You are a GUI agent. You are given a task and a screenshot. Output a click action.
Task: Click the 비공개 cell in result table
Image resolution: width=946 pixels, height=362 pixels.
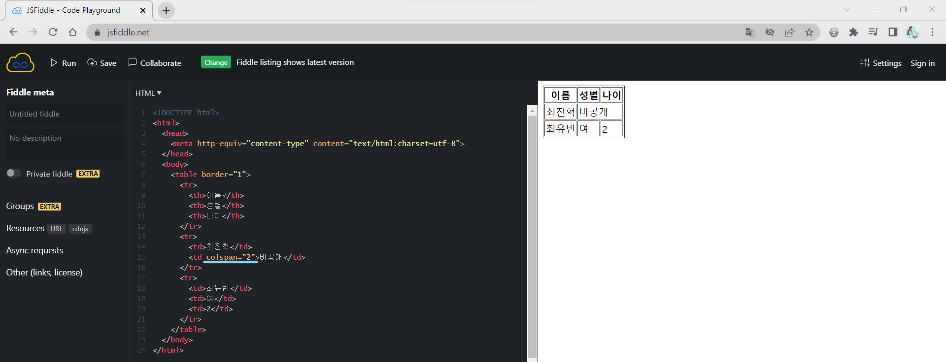tap(600, 112)
